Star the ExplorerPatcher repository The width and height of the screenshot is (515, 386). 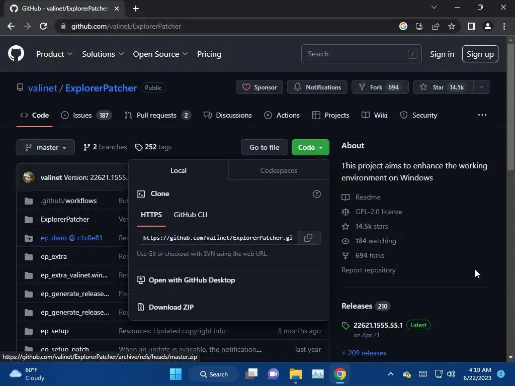[443, 87]
